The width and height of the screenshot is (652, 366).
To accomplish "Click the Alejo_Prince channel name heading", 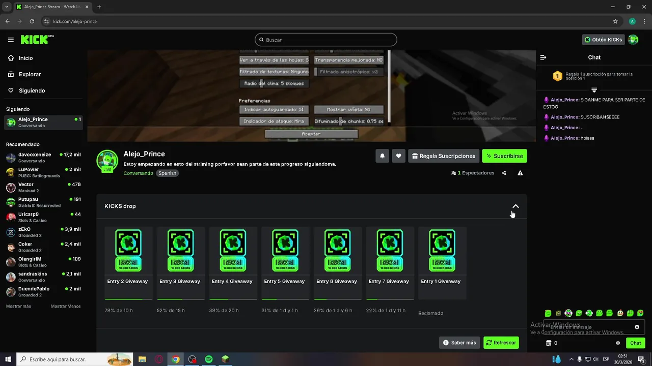I will [x=144, y=154].
